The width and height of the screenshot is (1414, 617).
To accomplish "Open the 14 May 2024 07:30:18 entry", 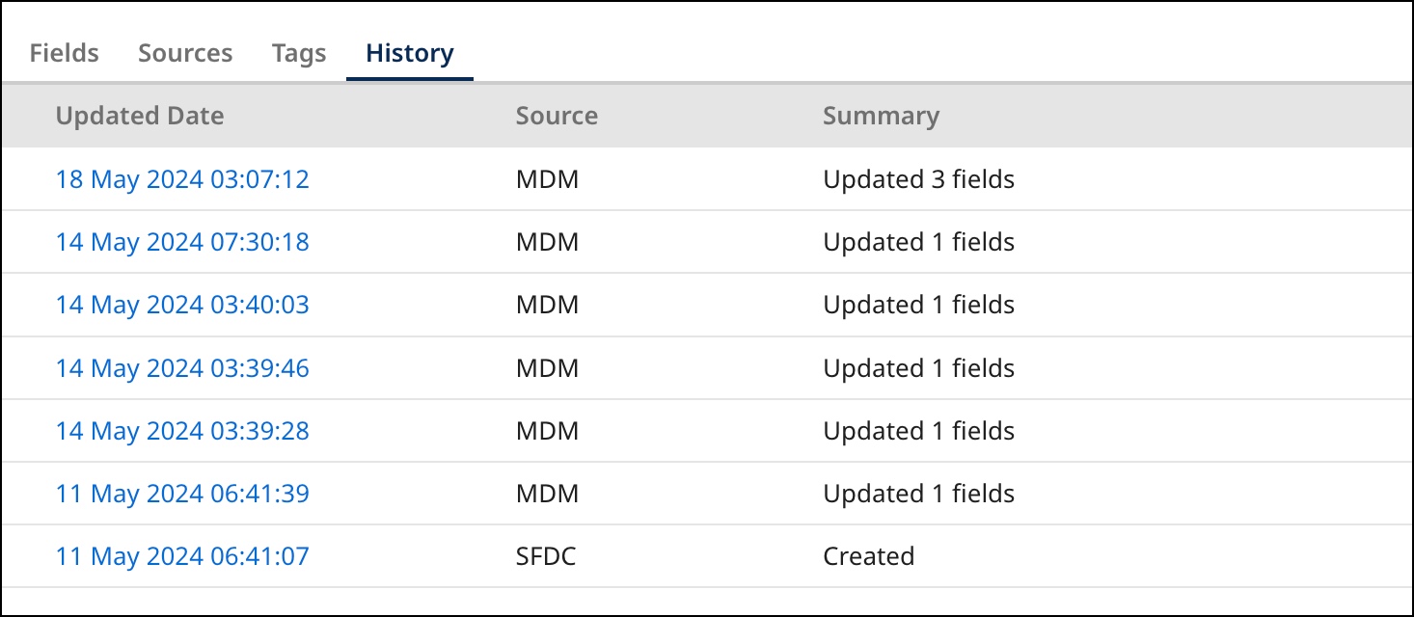I will pyautogui.click(x=182, y=242).
